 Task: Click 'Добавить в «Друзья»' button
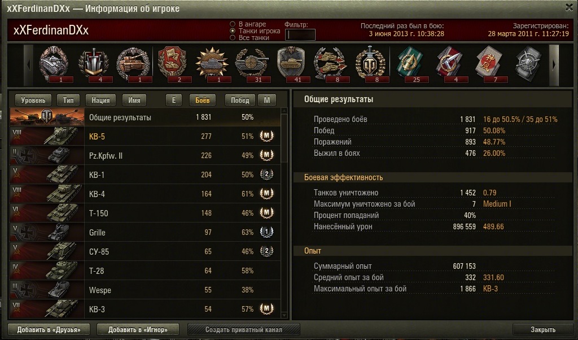49,329
